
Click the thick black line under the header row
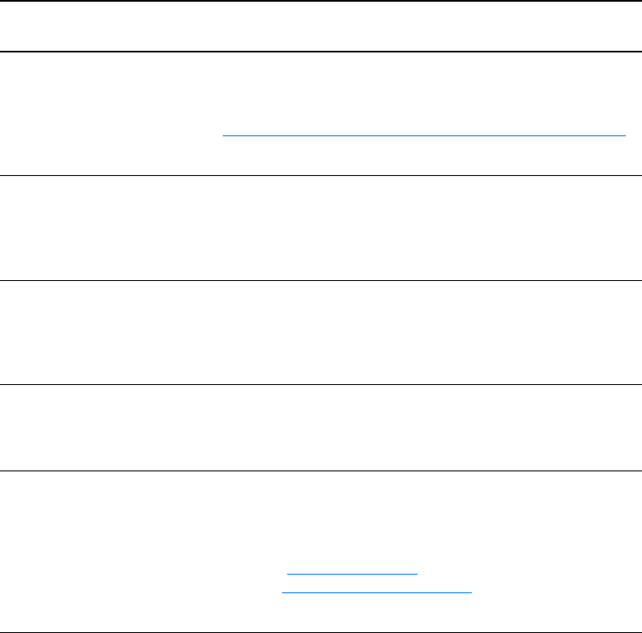(x=321, y=52)
